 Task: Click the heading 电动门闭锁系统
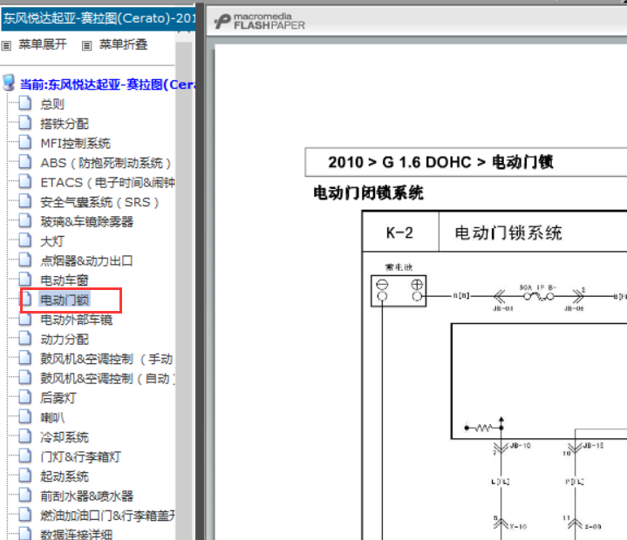pyautogui.click(x=368, y=192)
